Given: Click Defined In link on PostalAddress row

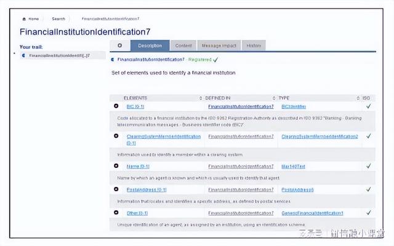Looking at the screenshot, I should (241, 189).
